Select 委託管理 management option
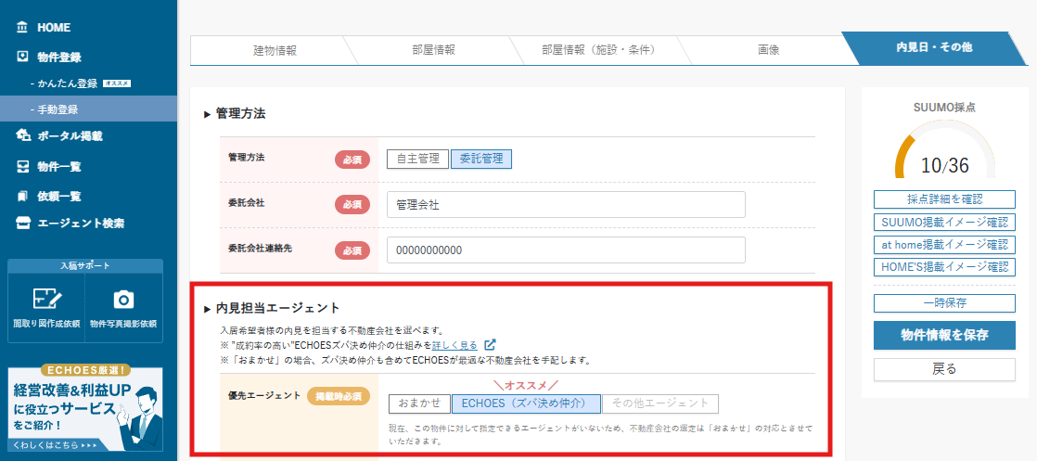This screenshot has height=461, width=1037. [x=480, y=159]
